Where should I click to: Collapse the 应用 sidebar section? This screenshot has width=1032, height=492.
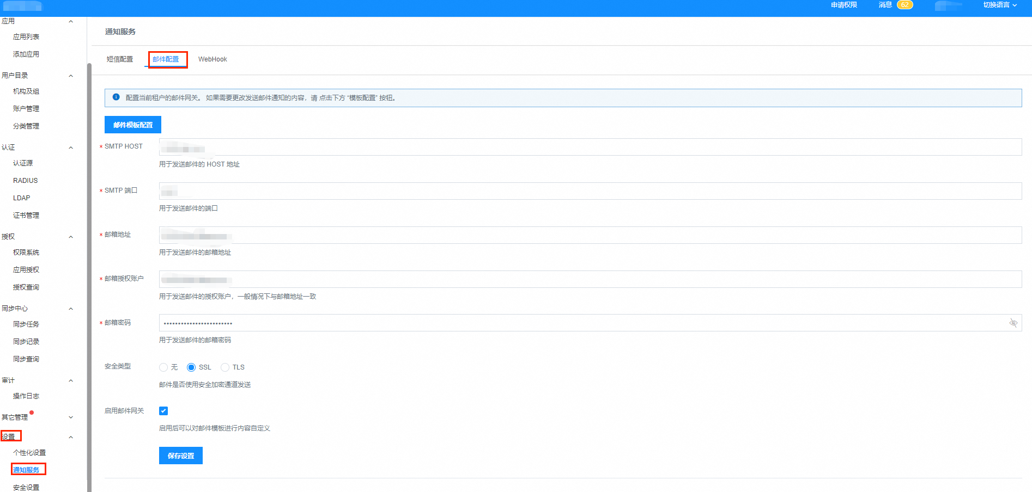[x=71, y=21]
